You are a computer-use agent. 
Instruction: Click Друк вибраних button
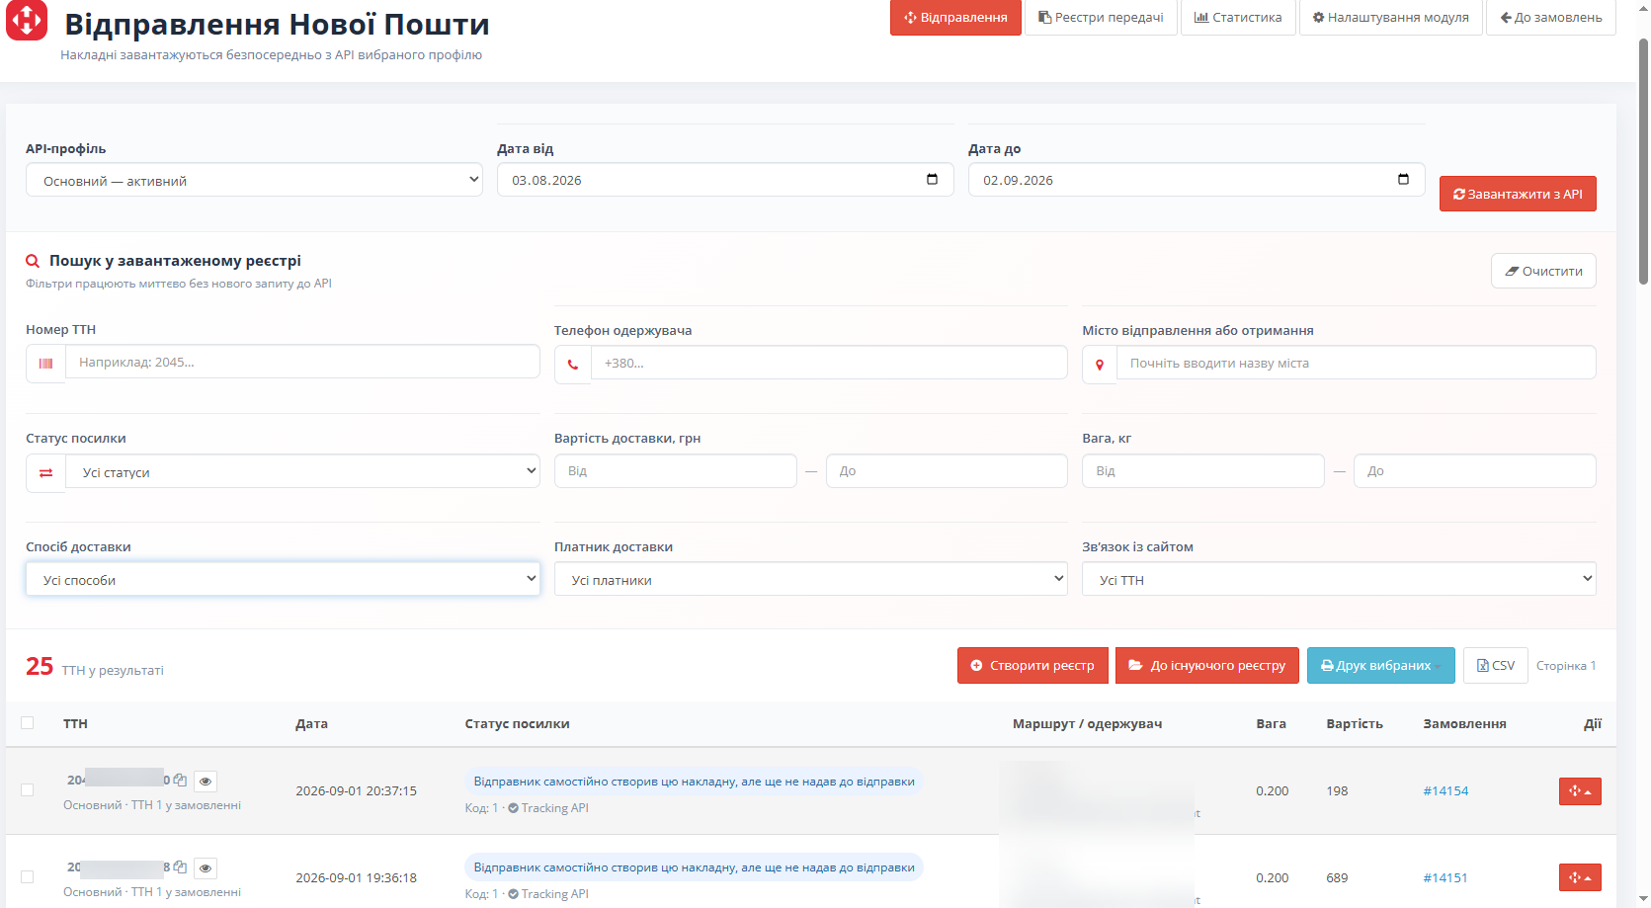pos(1381,666)
